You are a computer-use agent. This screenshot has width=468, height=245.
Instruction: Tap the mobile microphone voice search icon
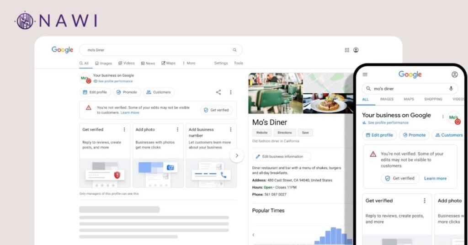(451, 89)
